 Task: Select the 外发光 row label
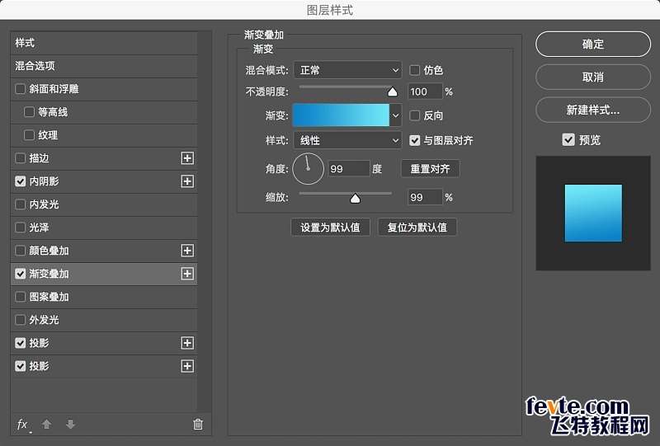click(44, 320)
